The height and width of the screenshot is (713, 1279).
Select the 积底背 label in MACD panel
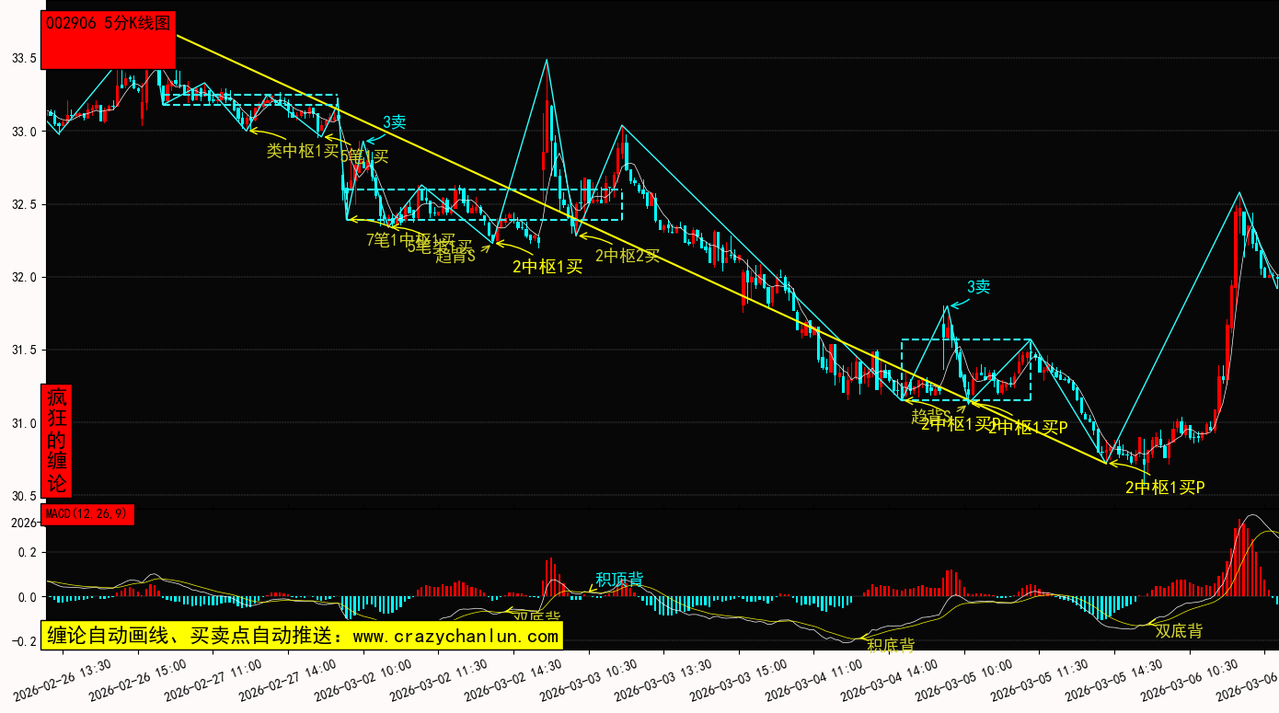[890, 645]
